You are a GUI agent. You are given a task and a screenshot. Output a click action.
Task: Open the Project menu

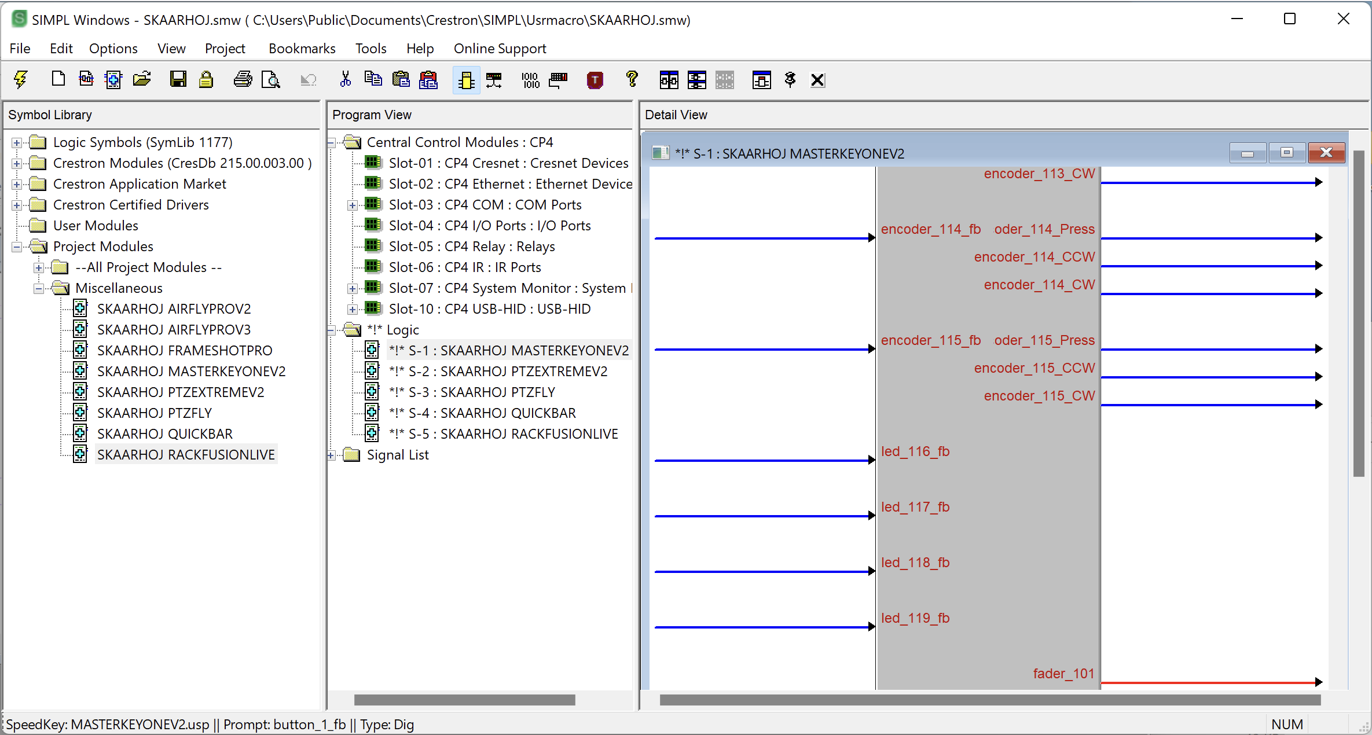(225, 49)
